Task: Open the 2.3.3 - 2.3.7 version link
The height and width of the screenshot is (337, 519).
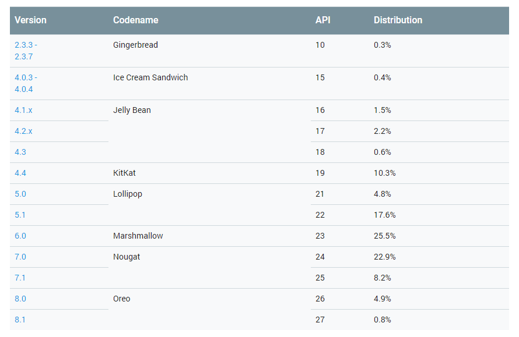Action: tap(26, 51)
